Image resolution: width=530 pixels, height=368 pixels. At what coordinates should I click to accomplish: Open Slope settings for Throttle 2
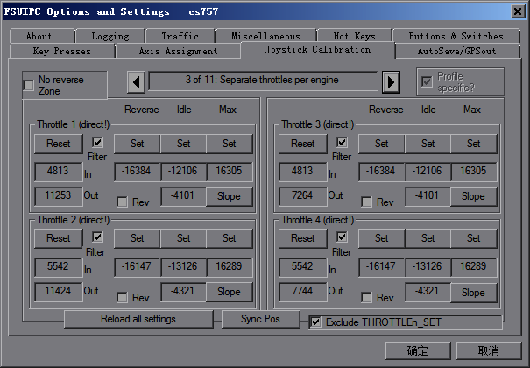tap(230, 292)
